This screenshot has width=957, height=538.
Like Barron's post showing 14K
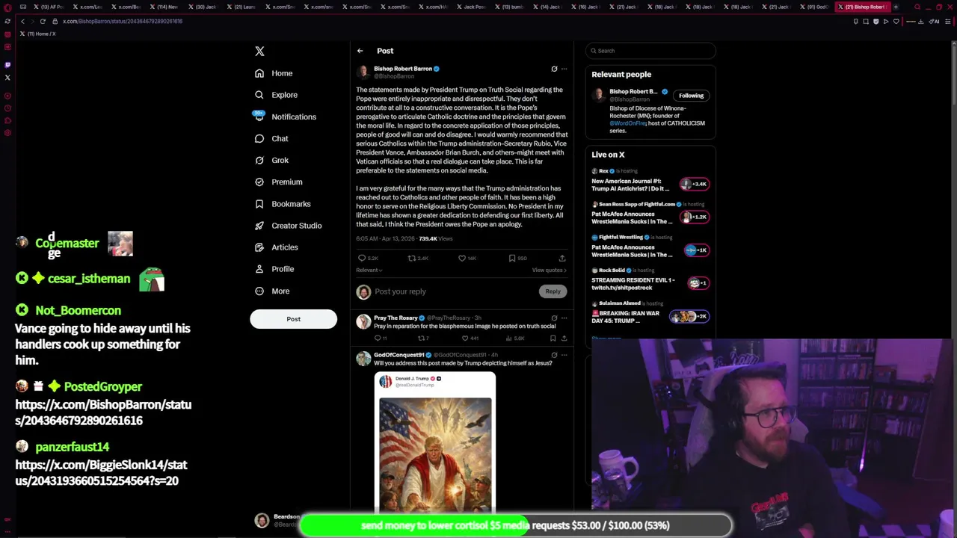pyautogui.click(x=462, y=259)
